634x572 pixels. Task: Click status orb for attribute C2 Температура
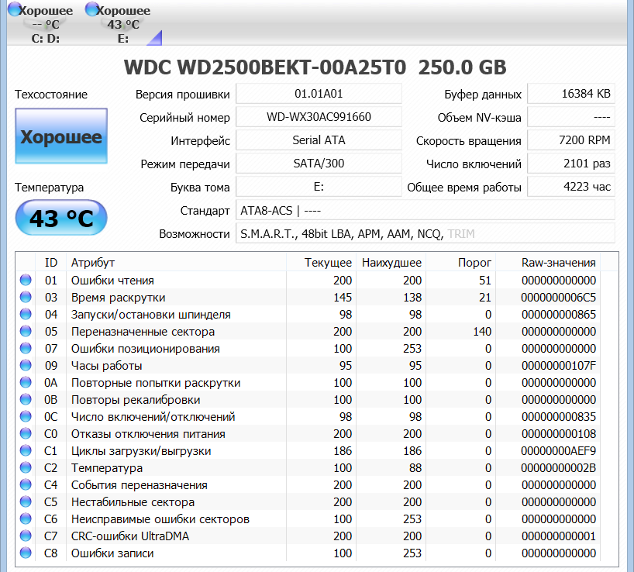tap(26, 467)
